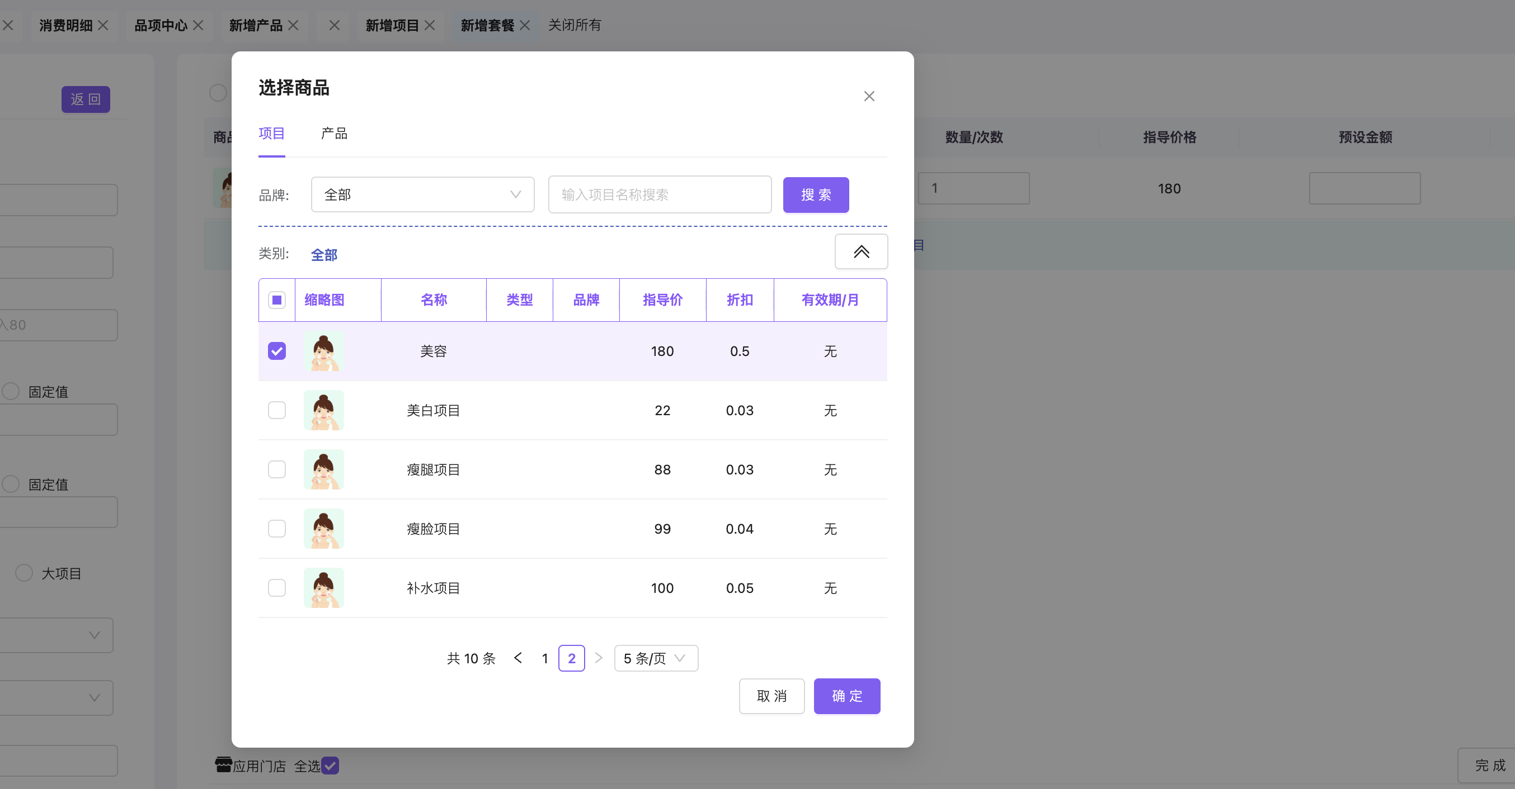Click the 搜索 button
Image resolution: width=1515 pixels, height=789 pixels.
[x=815, y=194]
